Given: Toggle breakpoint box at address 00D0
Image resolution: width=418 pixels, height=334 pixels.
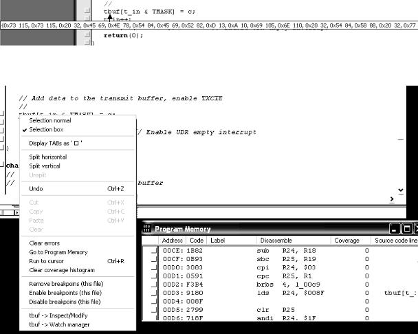Looking at the screenshot, I should [154, 267].
